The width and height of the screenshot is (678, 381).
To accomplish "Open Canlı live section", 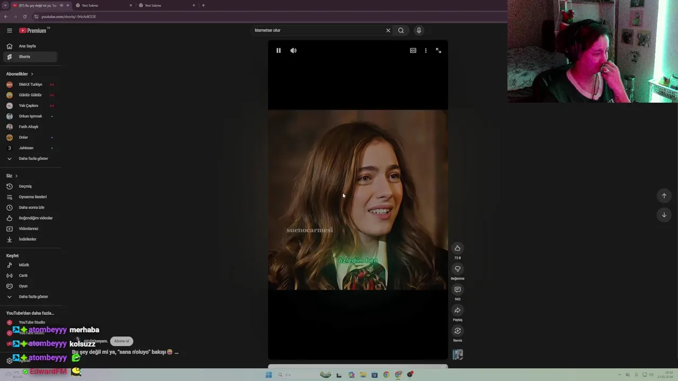I will pos(30,276).
